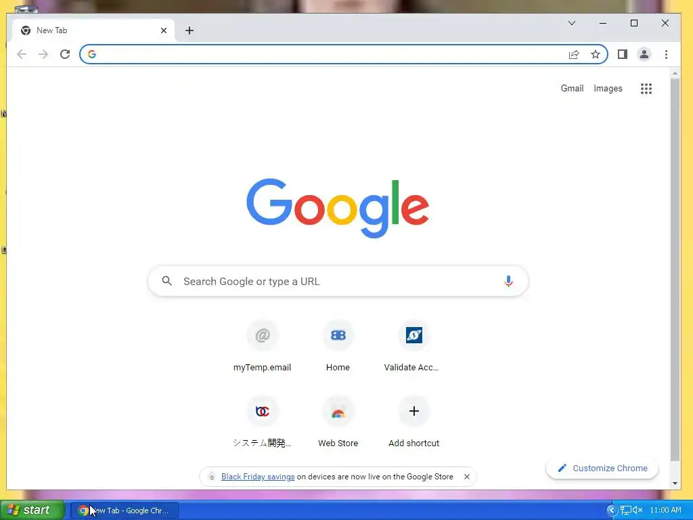Open the Home shortcut tile
Image resolution: width=693 pixels, height=520 pixels.
[x=338, y=347]
